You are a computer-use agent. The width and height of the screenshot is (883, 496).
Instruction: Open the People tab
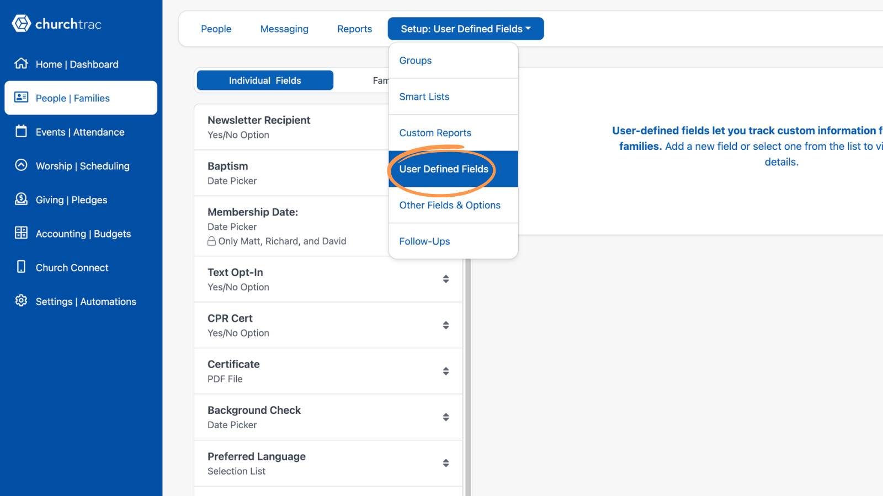tap(216, 29)
